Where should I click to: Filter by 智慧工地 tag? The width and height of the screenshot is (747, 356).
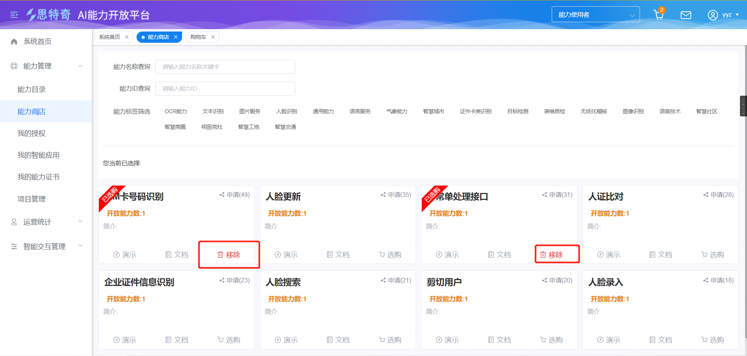(249, 127)
